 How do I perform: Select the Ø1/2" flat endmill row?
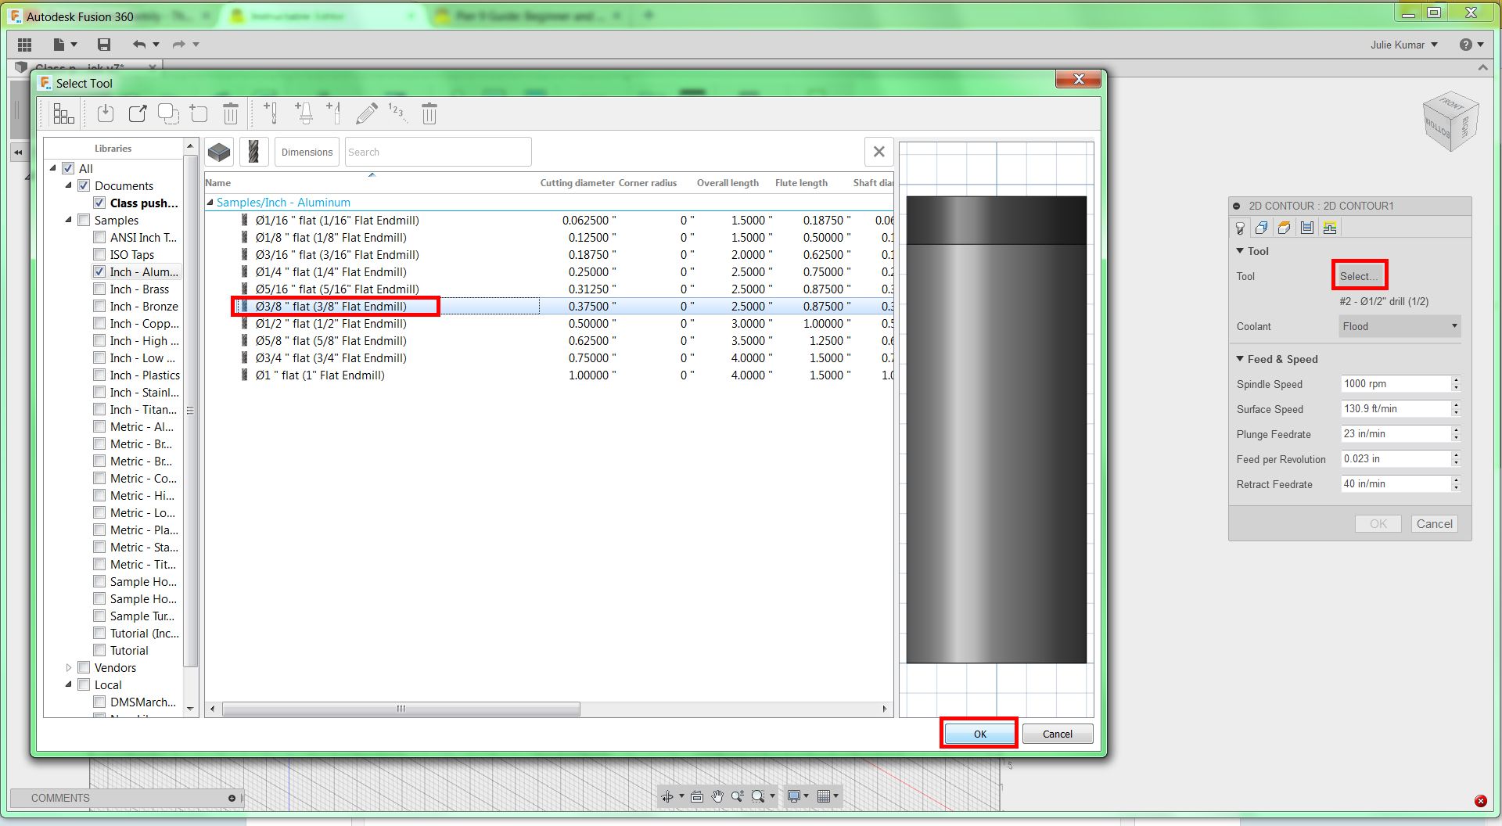click(x=549, y=323)
